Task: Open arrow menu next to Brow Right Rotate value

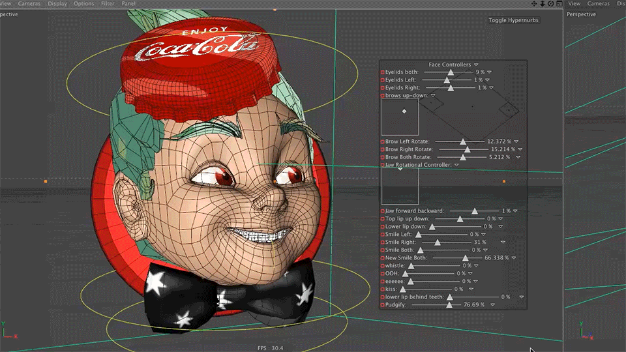Action: tap(520, 149)
